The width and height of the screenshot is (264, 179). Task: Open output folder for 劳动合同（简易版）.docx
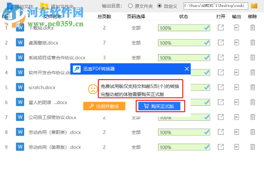(x=237, y=147)
